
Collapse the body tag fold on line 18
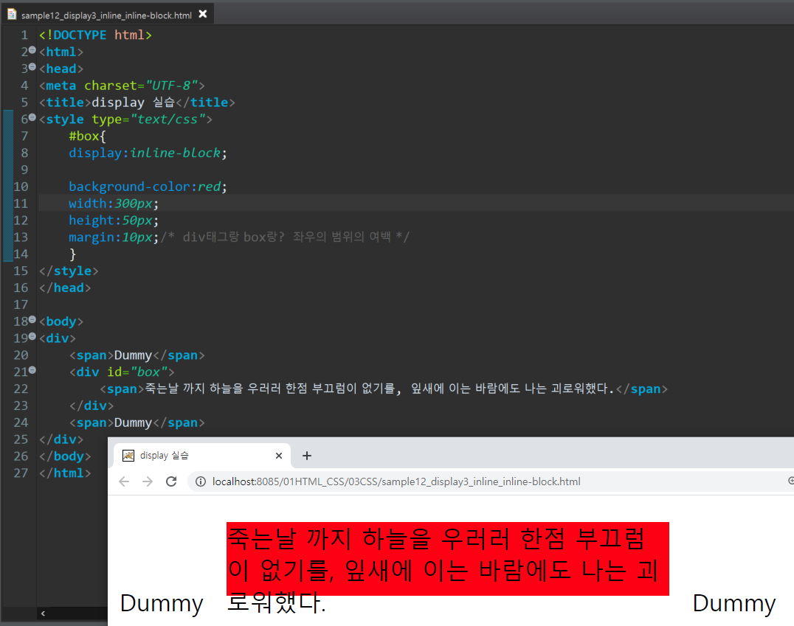[x=32, y=319]
